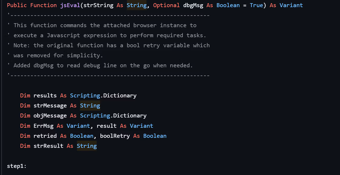Click the Variant return type of jsEval
The height and width of the screenshot is (175, 340).
coord(291,5)
